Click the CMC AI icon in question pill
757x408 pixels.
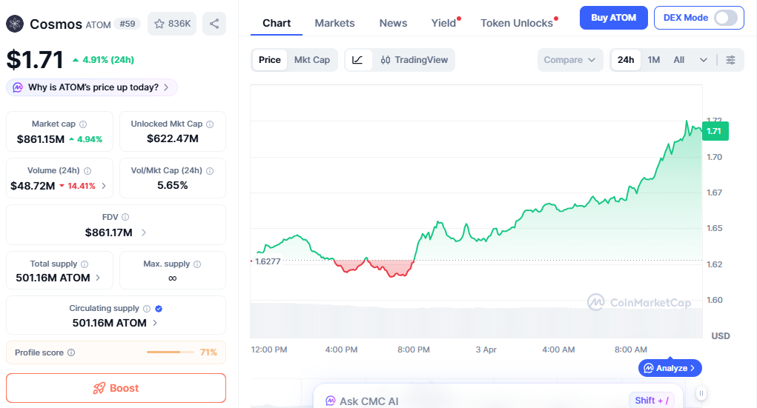click(18, 87)
